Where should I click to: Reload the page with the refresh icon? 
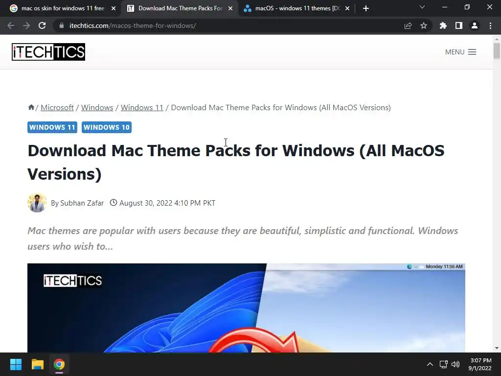pos(42,25)
